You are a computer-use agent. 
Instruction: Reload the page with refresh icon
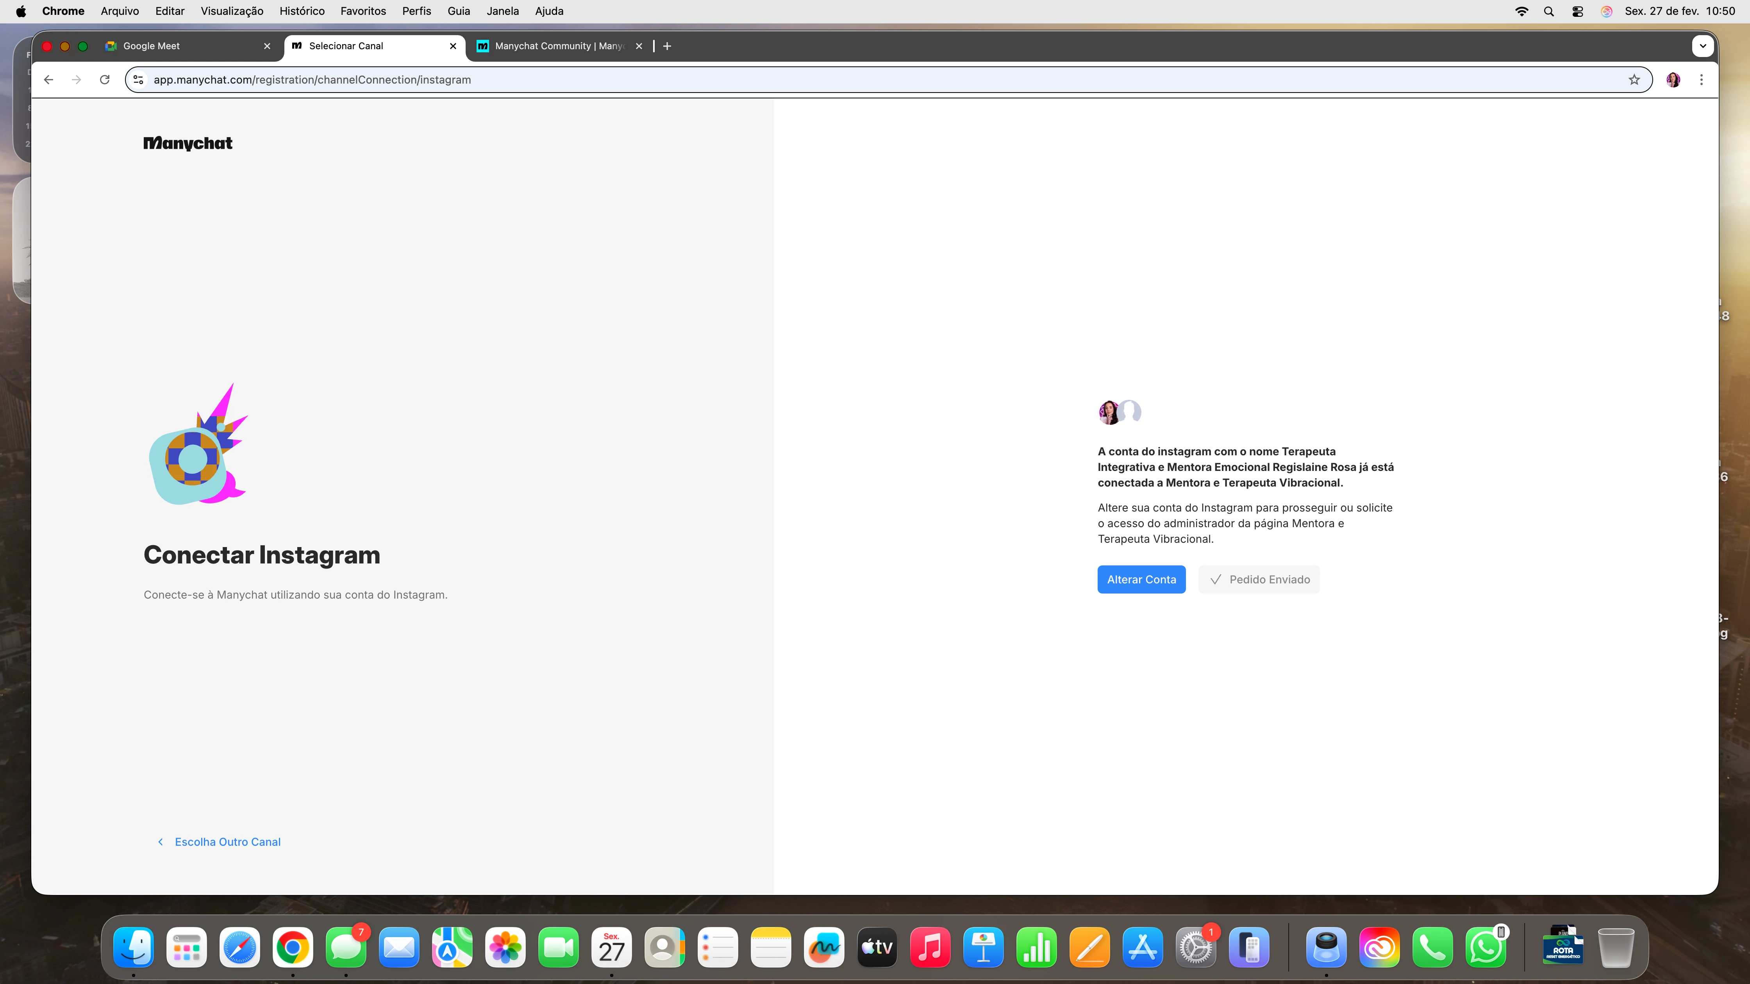105,79
